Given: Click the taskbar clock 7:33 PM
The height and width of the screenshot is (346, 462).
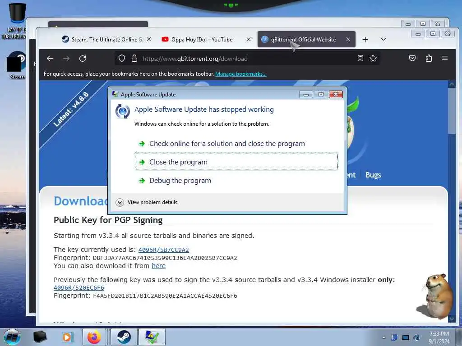Looking at the screenshot, I should click(x=439, y=337).
